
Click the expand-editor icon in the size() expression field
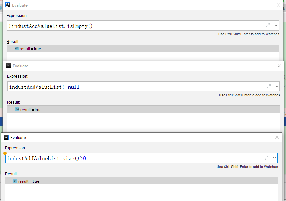(x=266, y=158)
